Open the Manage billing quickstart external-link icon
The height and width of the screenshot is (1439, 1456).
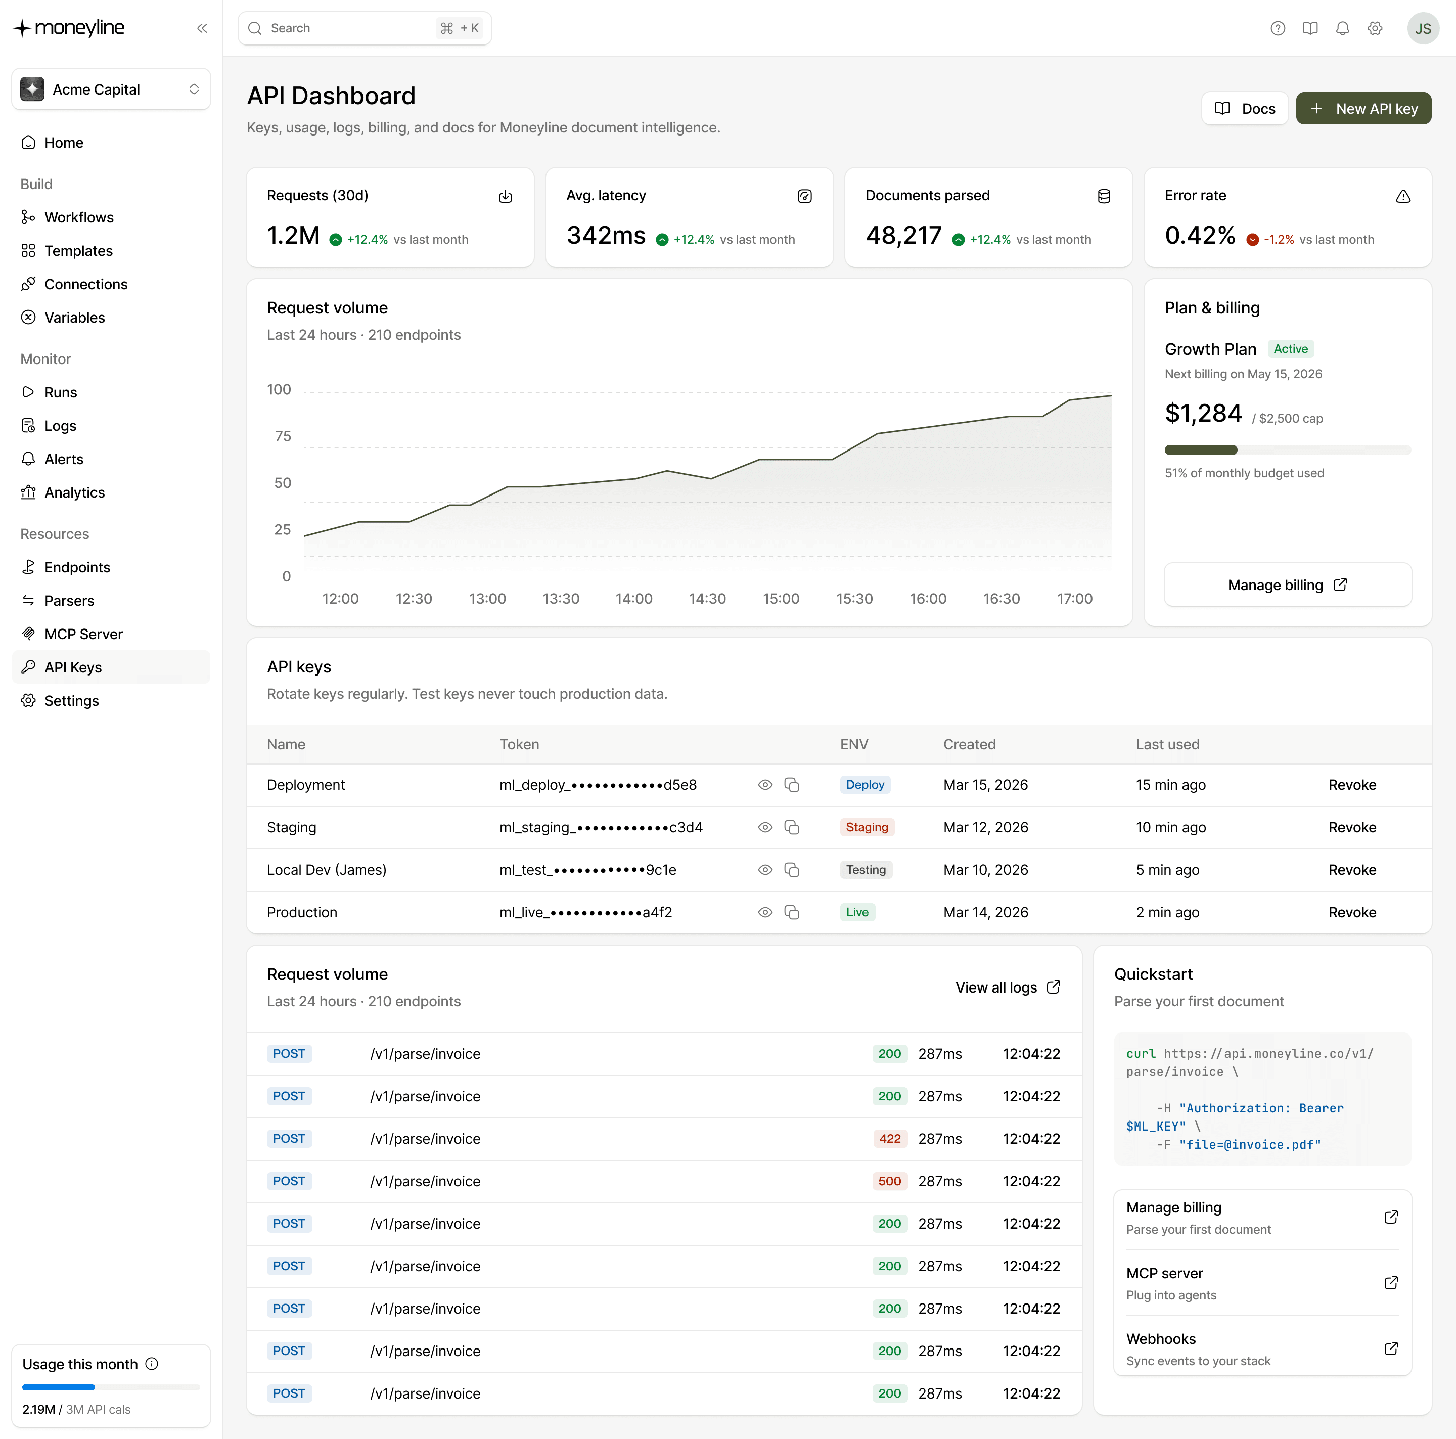pos(1391,1218)
